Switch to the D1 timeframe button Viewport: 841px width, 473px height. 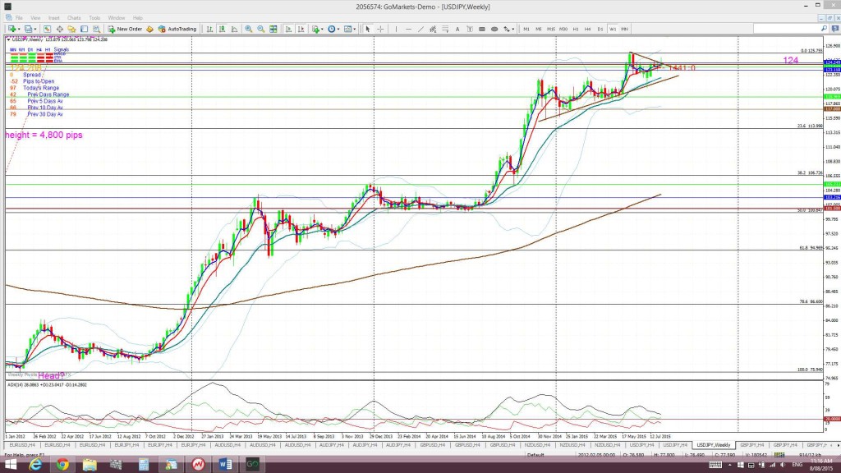[x=600, y=29]
